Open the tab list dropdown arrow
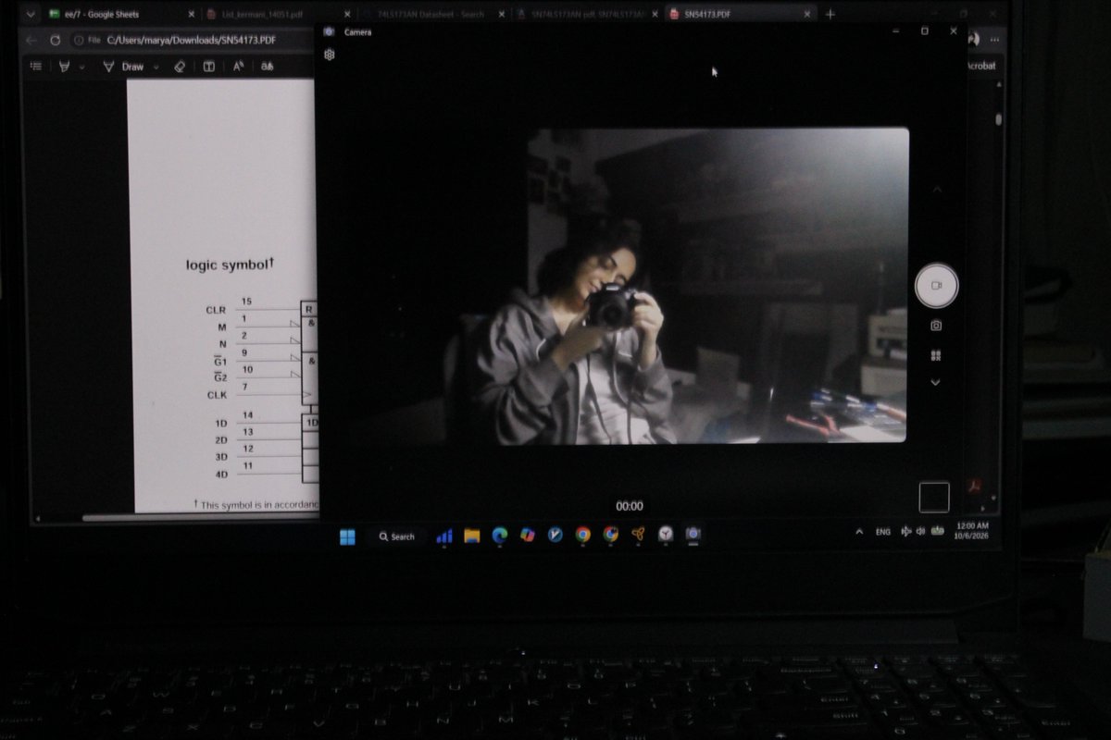The image size is (1111, 740). coord(31,15)
